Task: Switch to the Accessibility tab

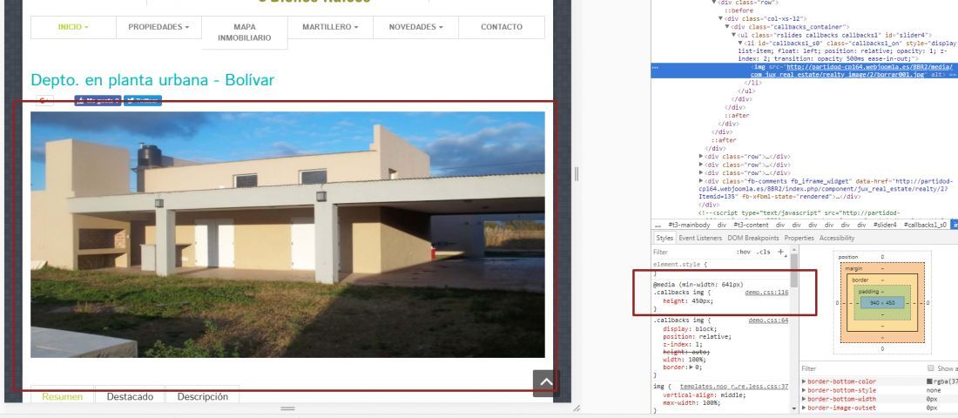Action: pos(836,238)
